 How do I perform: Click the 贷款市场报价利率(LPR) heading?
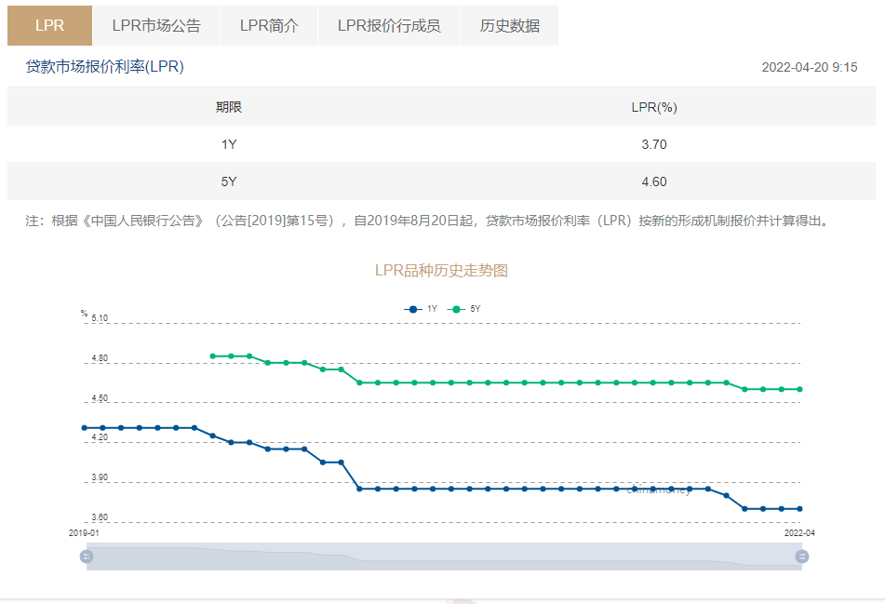pos(103,66)
